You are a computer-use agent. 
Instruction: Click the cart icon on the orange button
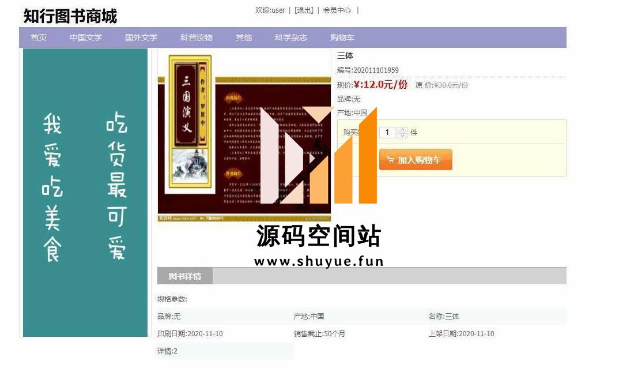[390, 160]
